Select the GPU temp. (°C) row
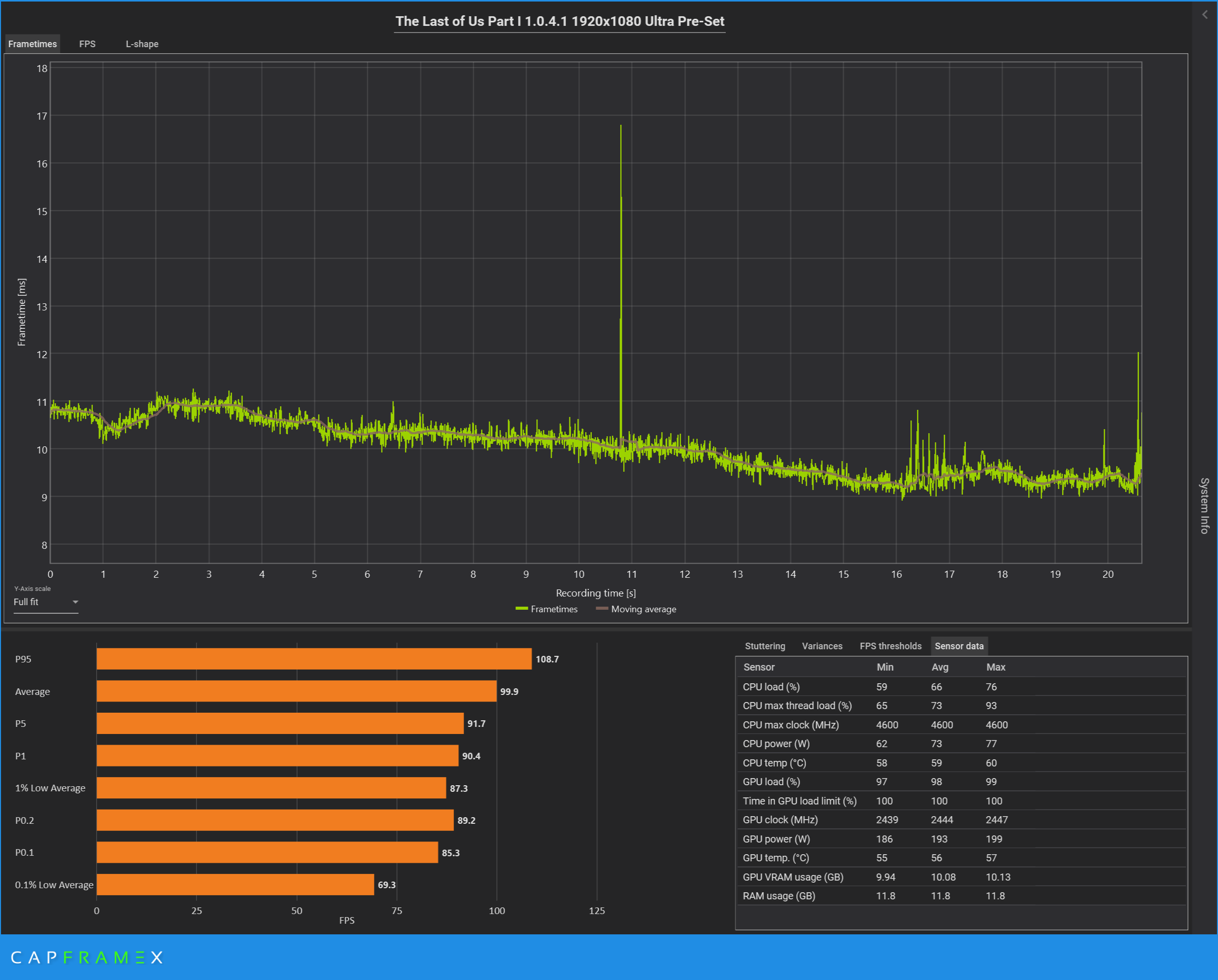The image size is (1218, 980). tap(961, 857)
